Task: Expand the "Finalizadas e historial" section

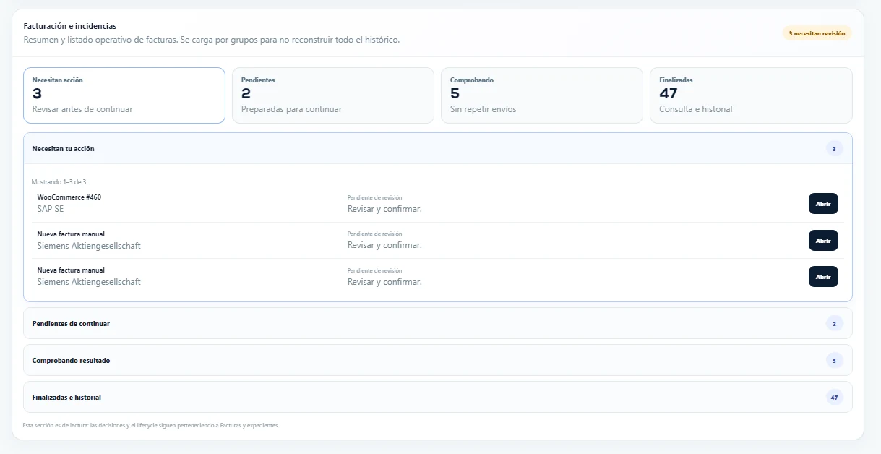Action: [x=438, y=398]
